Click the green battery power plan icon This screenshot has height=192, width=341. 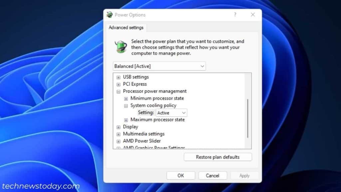pyautogui.click(x=121, y=47)
